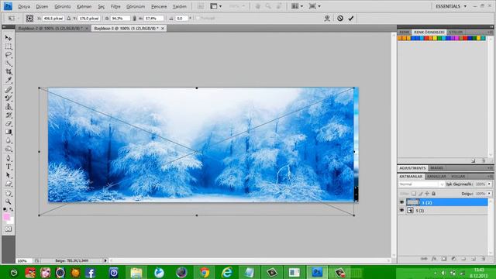Toggle lock all padlock icon
Viewport: 496px width, 279px height.
click(434, 193)
